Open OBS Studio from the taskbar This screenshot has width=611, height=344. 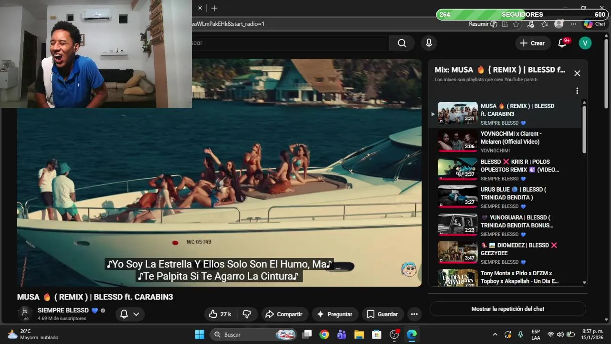click(394, 334)
